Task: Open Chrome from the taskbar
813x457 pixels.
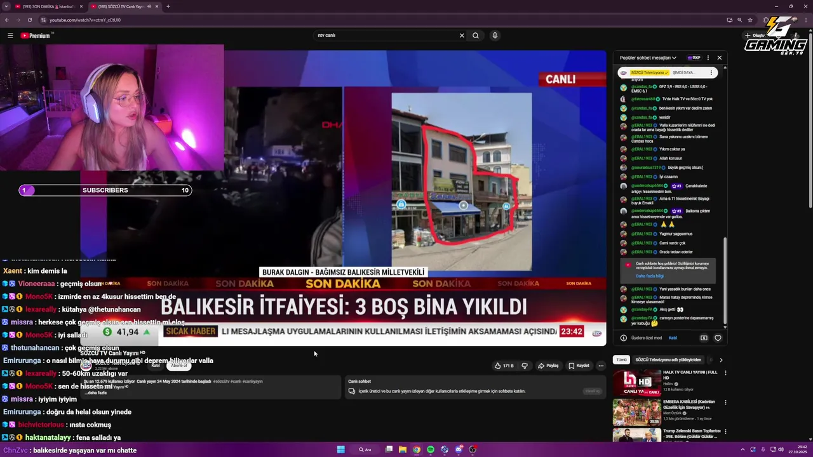Action: 417,449
